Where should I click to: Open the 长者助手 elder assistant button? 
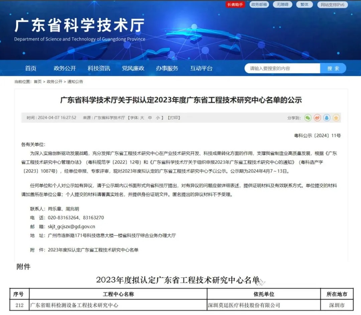pyautogui.click(x=235, y=5)
